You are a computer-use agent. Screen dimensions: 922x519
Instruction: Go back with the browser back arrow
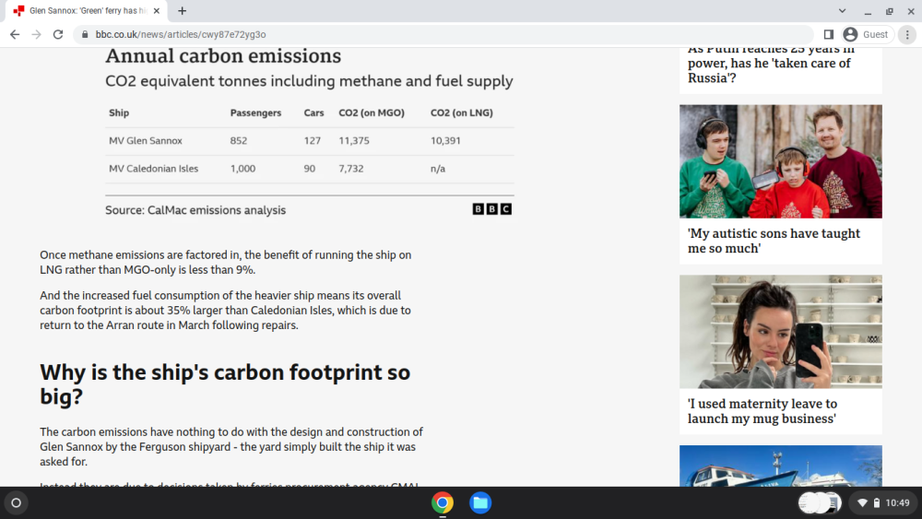click(15, 35)
